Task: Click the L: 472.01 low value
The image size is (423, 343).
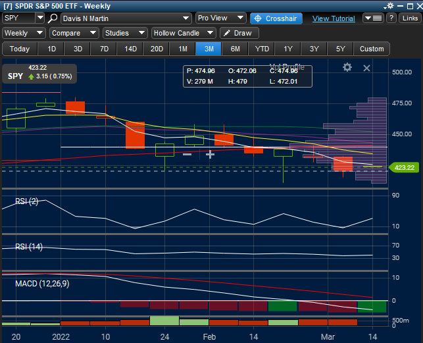Action: (284, 81)
